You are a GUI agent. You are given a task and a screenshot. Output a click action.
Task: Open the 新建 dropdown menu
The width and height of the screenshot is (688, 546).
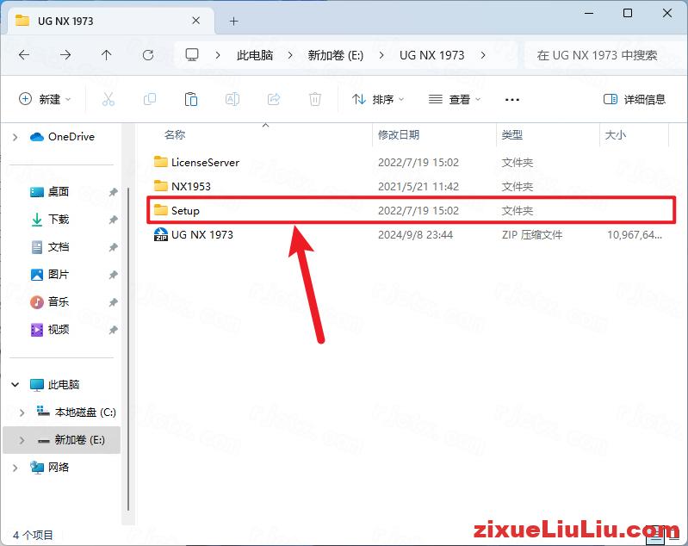point(45,99)
